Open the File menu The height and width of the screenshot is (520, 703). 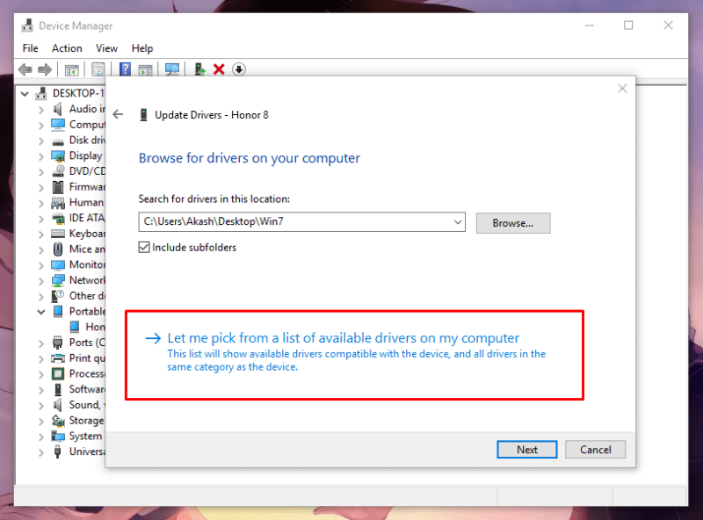tap(31, 48)
